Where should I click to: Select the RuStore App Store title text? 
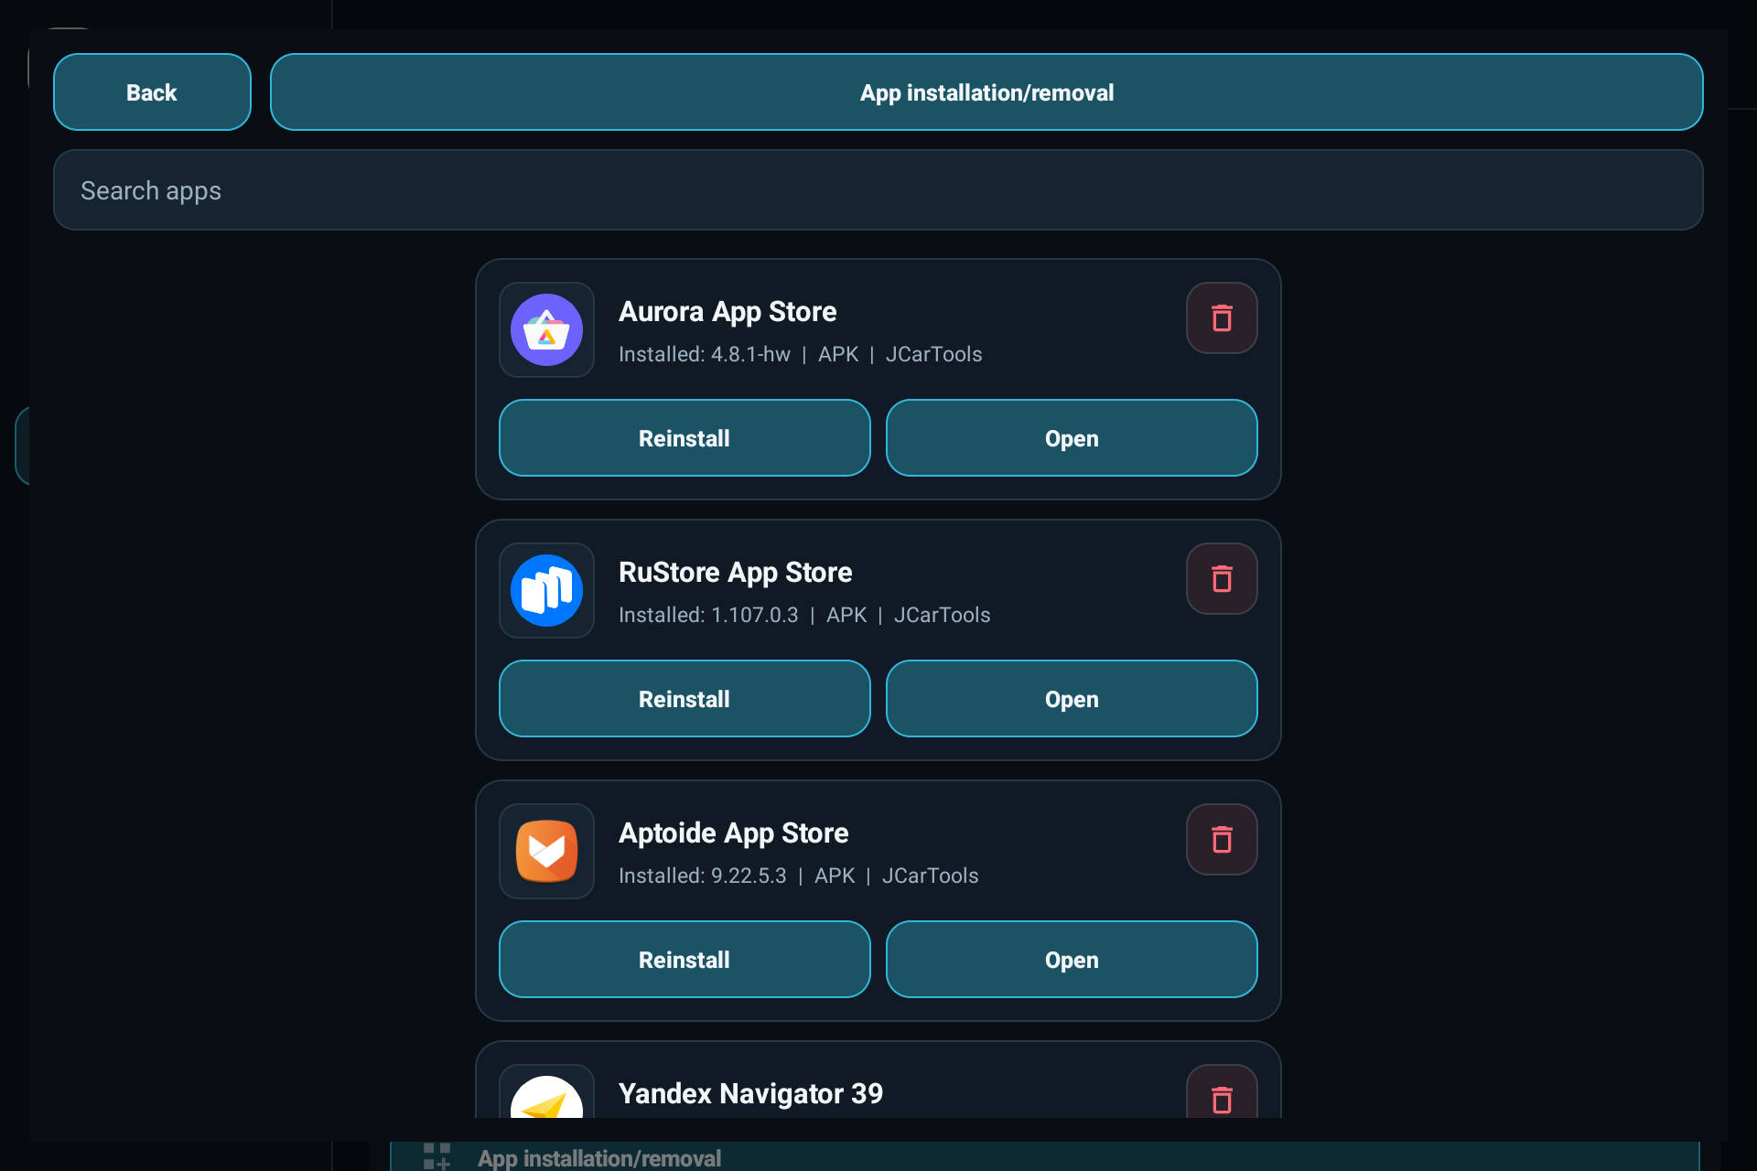click(736, 573)
